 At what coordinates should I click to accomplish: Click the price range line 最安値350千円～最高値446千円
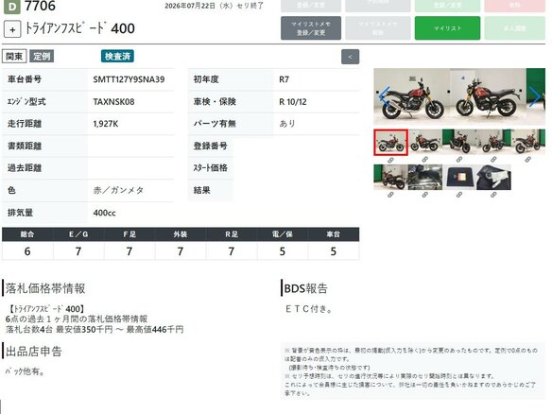120,330
